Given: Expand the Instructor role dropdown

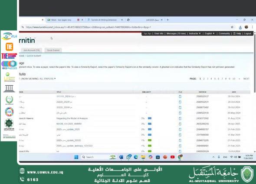Looking at the screenshot, I should [195, 33].
